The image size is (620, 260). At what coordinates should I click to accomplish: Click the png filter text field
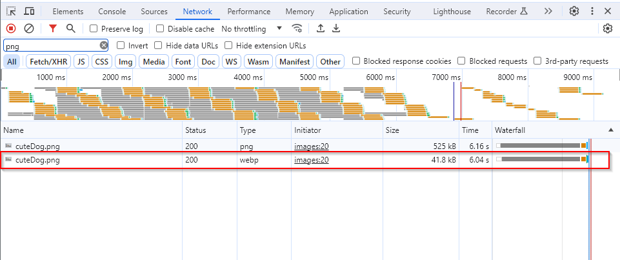click(x=50, y=46)
